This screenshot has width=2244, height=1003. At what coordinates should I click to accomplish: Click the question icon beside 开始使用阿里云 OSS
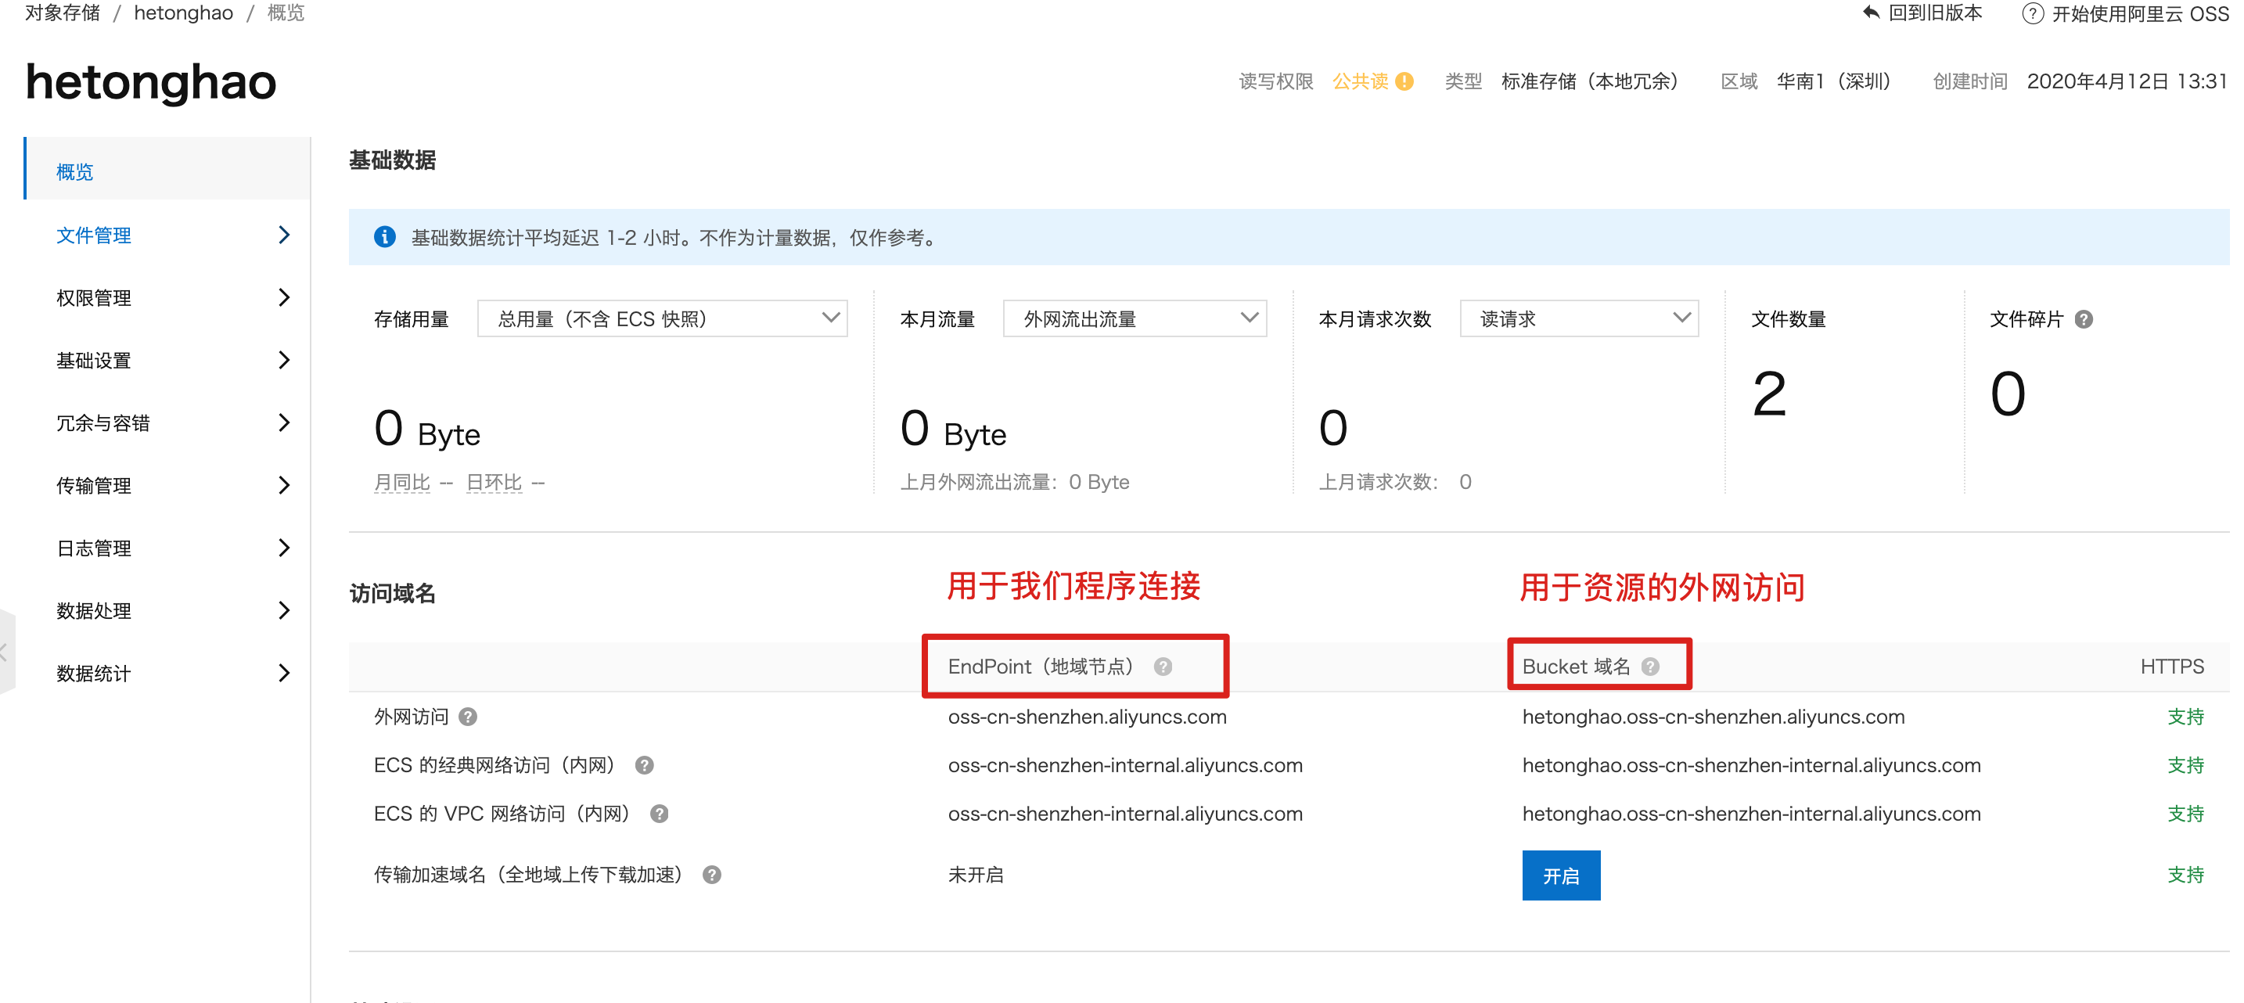(2032, 14)
